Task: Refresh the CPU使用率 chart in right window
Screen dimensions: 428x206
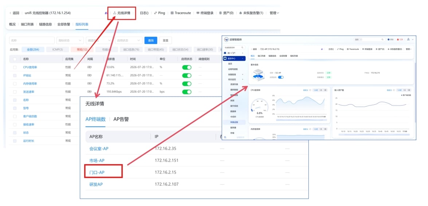Action: pyautogui.click(x=310, y=90)
